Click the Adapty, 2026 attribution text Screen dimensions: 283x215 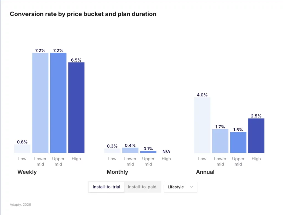20,204
